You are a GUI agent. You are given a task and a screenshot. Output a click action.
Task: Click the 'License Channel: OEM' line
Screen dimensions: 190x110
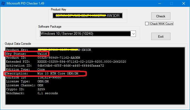[25, 85]
